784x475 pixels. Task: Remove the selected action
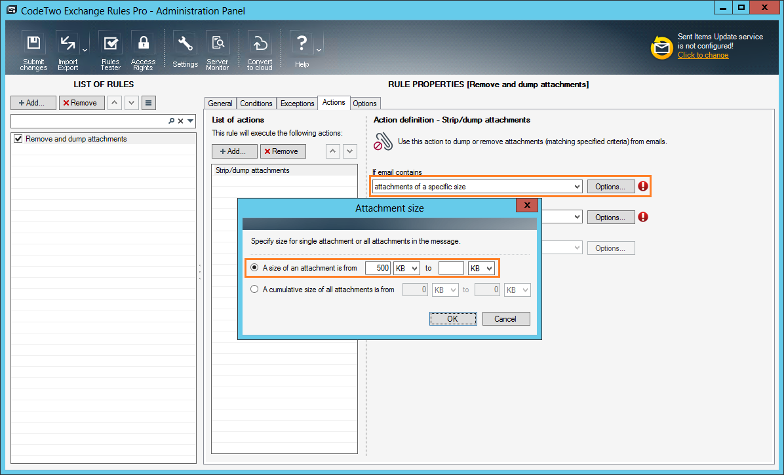click(x=283, y=151)
